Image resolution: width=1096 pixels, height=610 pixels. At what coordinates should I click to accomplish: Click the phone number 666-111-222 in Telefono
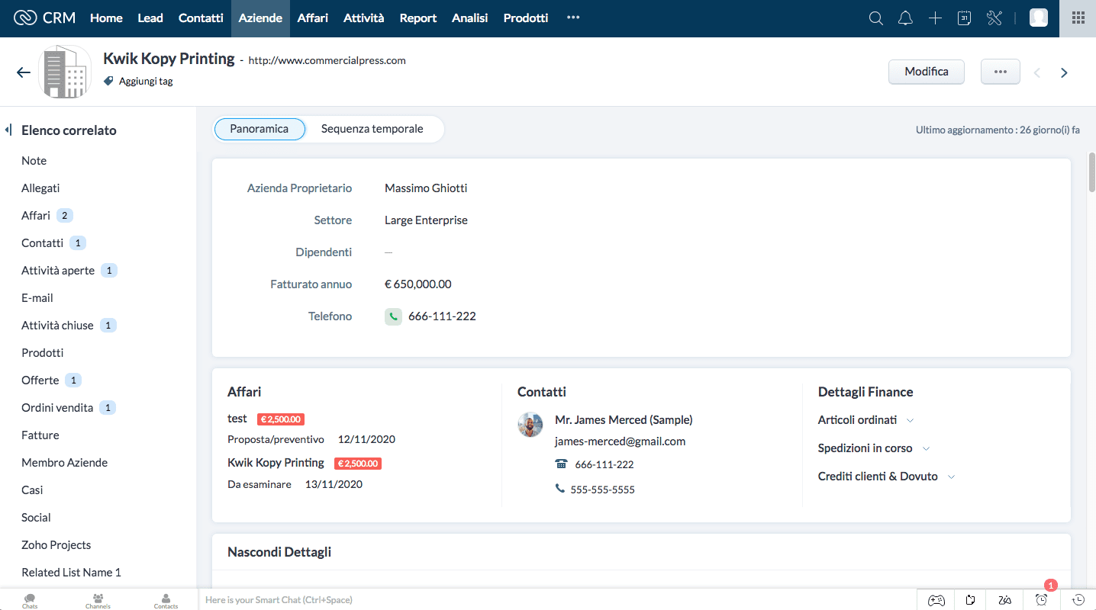pos(442,316)
